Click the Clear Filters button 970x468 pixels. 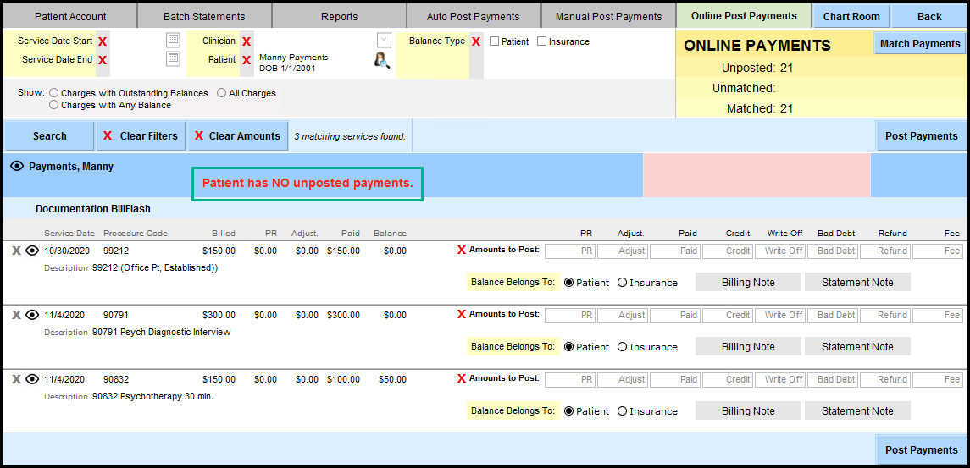(141, 136)
